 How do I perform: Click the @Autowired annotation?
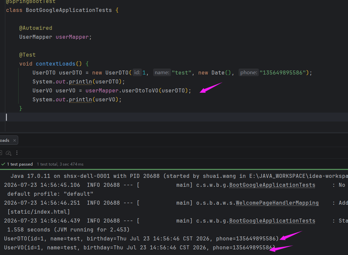click(x=36, y=28)
